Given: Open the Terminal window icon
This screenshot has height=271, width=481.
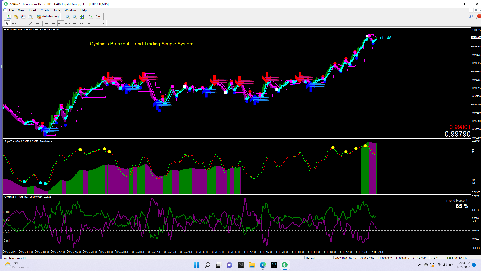Looking at the screenshot, I should click(23, 17).
